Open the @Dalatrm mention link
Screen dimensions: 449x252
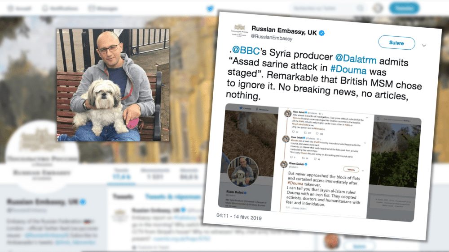click(x=356, y=59)
